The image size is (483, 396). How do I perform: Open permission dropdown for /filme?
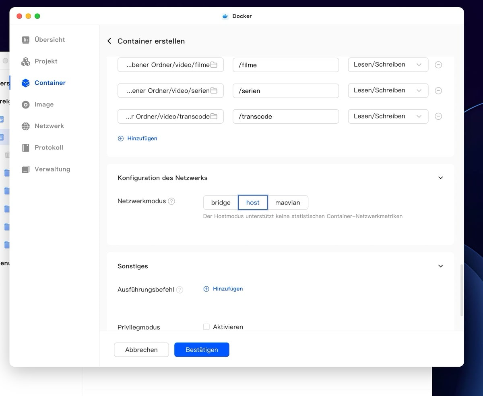point(388,65)
